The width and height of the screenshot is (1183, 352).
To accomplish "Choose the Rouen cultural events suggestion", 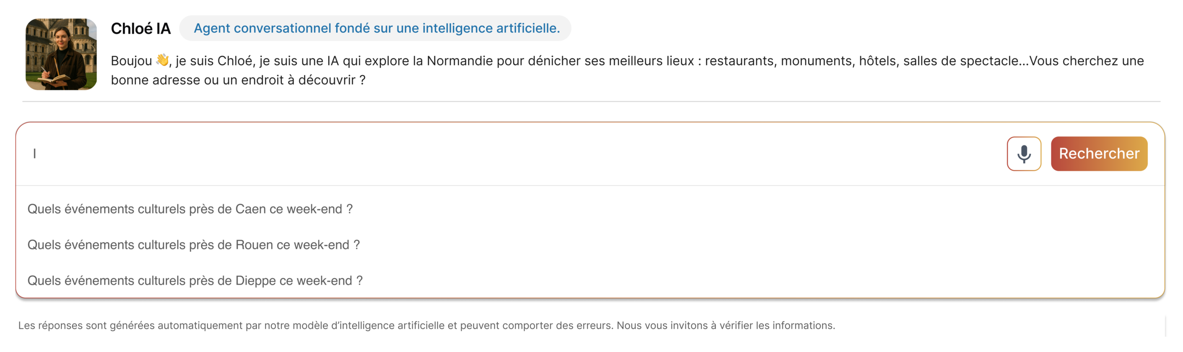I will click(x=194, y=245).
